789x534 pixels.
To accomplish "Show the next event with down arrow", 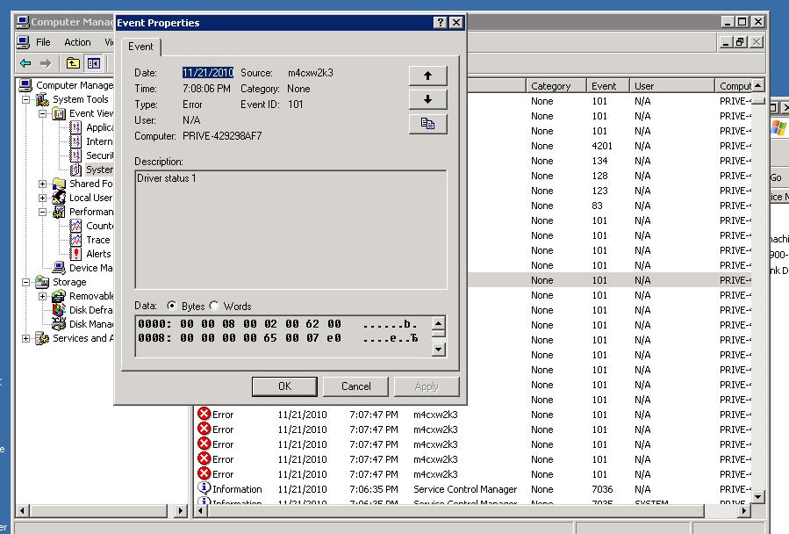I will pyautogui.click(x=427, y=99).
